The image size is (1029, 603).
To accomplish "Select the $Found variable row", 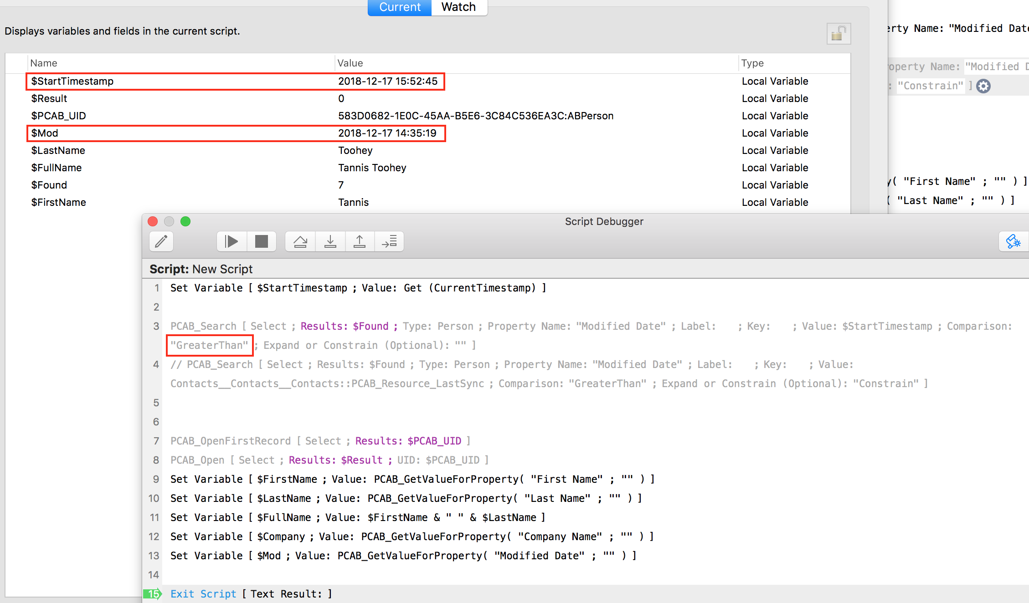I will pos(428,185).
